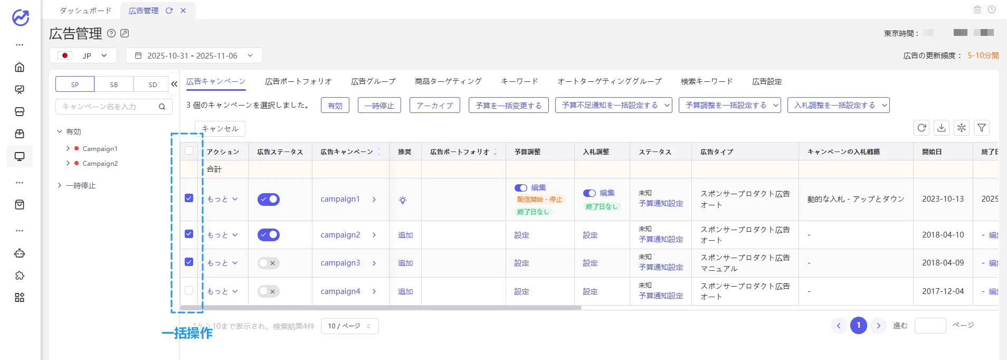Collapse the left campaign panel with double chevron
This screenshot has height=360, width=1007.
pyautogui.click(x=174, y=84)
